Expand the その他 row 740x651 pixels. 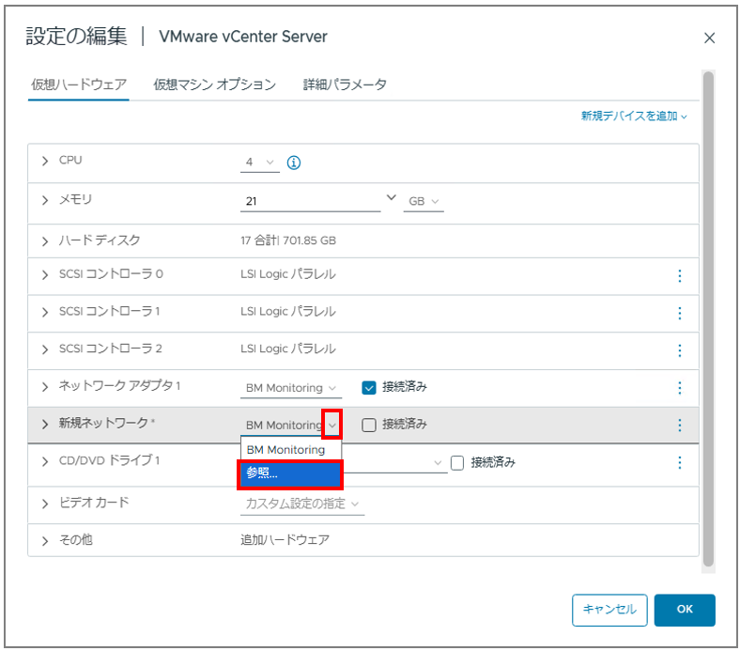(x=45, y=541)
